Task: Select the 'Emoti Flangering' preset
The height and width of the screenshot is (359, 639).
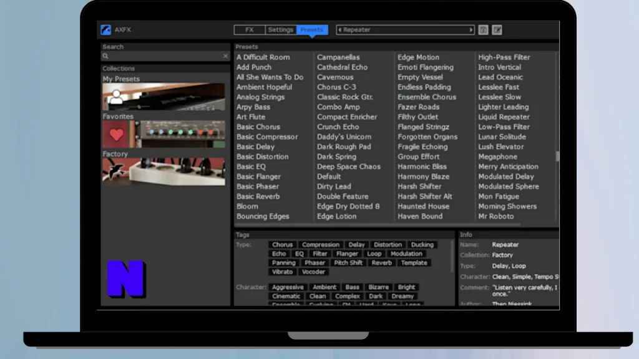Action: [x=426, y=67]
